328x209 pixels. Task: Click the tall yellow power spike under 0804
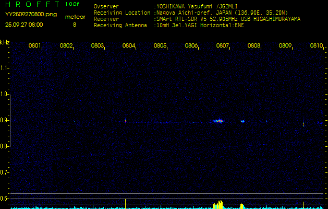125,204
